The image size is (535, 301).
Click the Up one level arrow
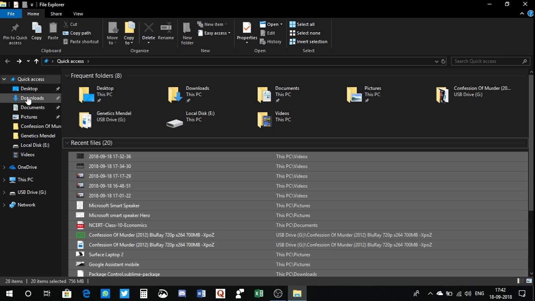click(x=36, y=61)
